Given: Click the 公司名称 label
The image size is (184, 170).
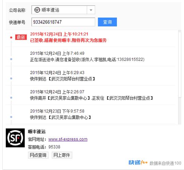Looking at the screenshot, I should coord(17,10).
